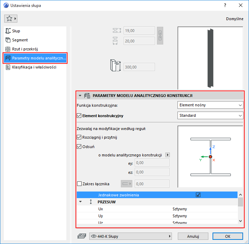Click the ez offset field
Screen dimensions: 249x244
click(x=152, y=172)
